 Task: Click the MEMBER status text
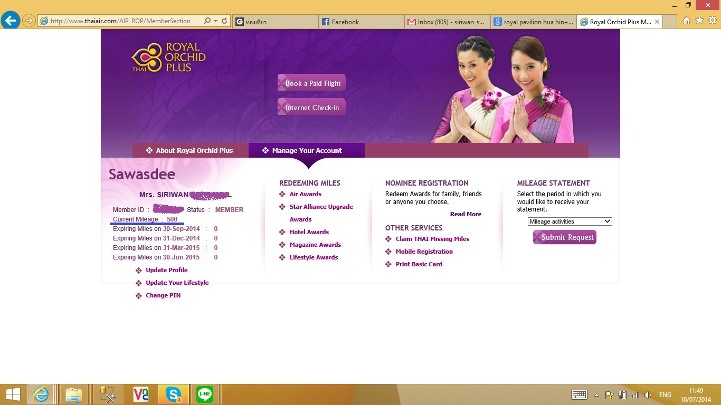229,210
